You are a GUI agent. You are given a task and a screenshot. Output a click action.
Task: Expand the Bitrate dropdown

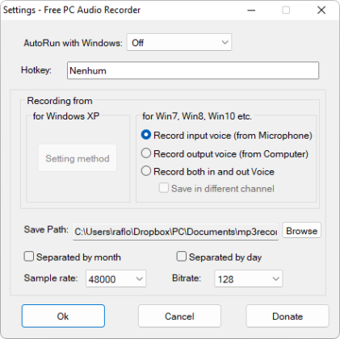(x=248, y=278)
